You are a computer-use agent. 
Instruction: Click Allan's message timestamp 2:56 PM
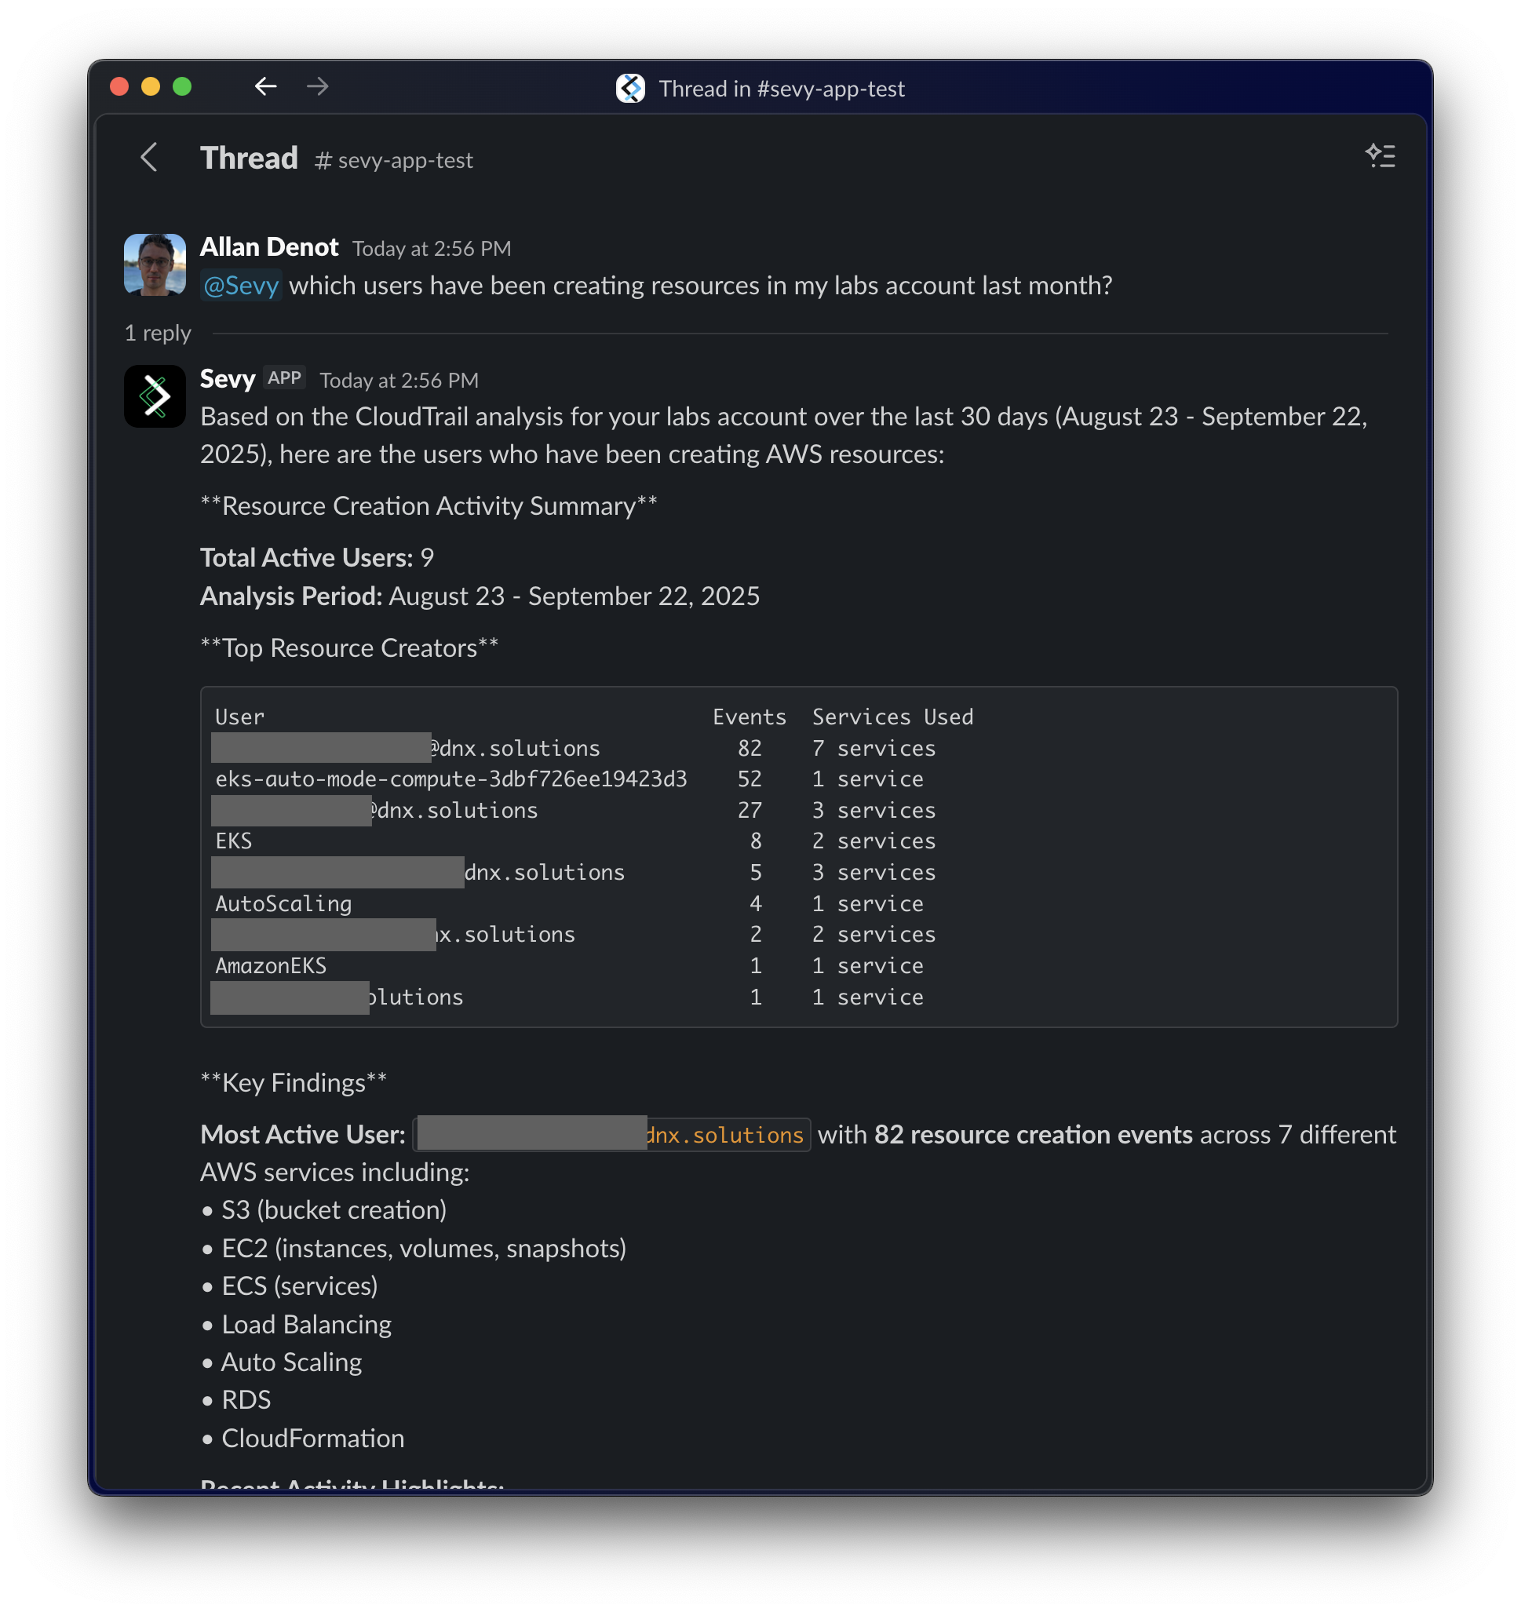432,249
